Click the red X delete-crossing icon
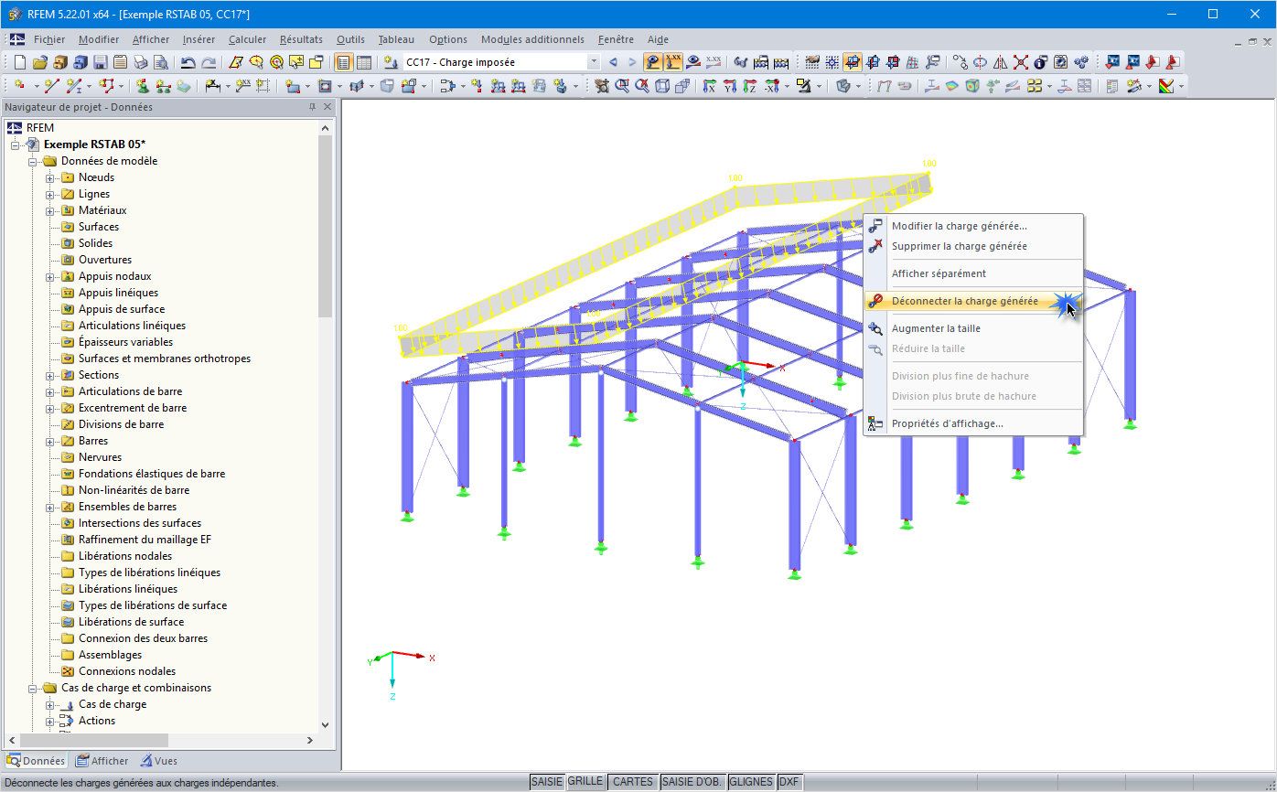 pyautogui.click(x=1020, y=62)
